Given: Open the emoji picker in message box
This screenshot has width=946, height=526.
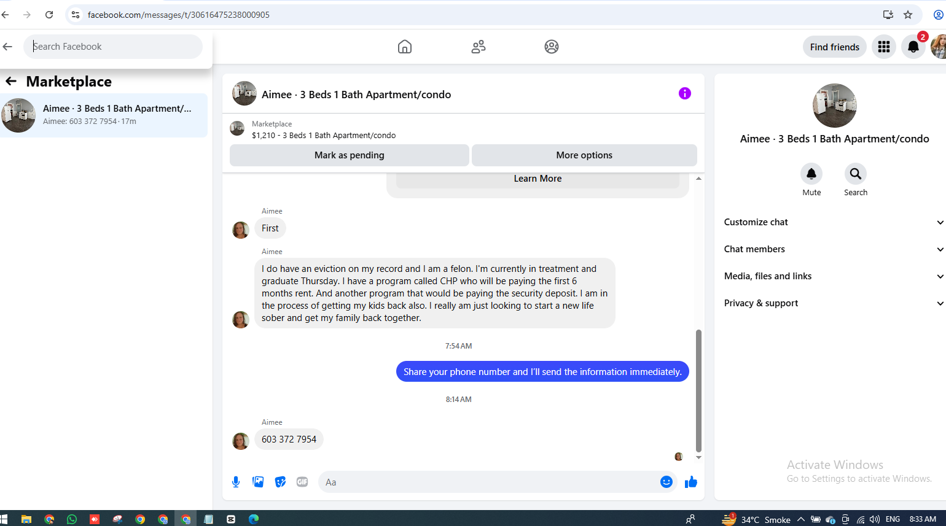Looking at the screenshot, I should (x=666, y=482).
